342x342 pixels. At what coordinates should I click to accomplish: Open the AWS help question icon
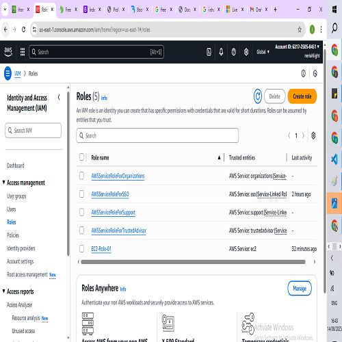(234, 52)
